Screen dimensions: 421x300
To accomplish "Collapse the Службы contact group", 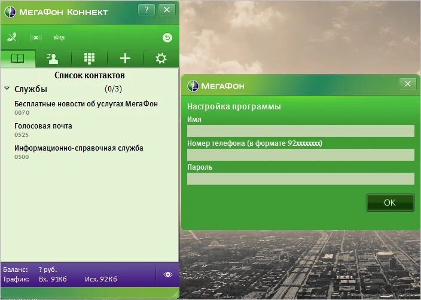I will pyautogui.click(x=7, y=88).
